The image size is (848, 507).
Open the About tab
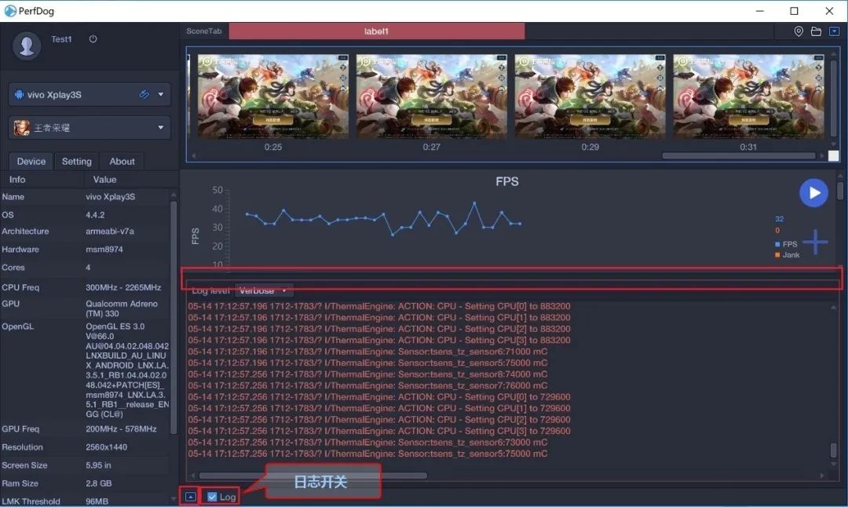(x=122, y=162)
